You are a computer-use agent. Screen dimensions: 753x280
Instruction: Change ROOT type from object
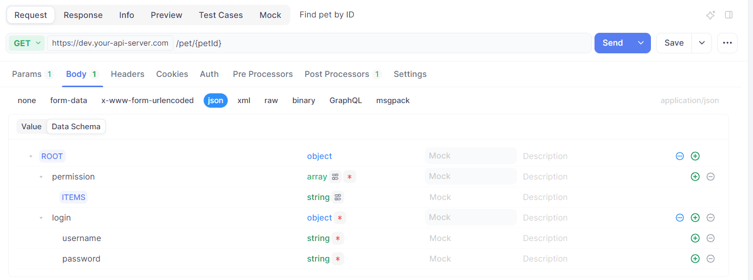tap(320, 156)
